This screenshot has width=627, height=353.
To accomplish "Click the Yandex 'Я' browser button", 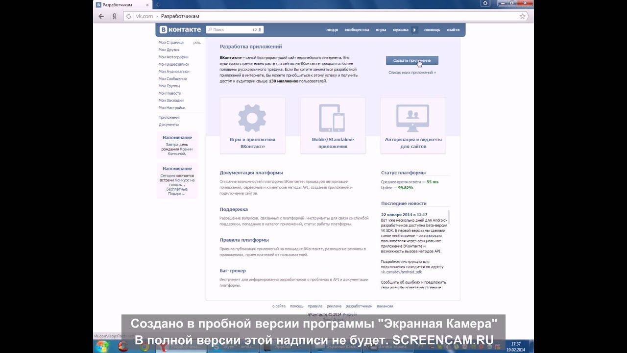I will (114, 16).
